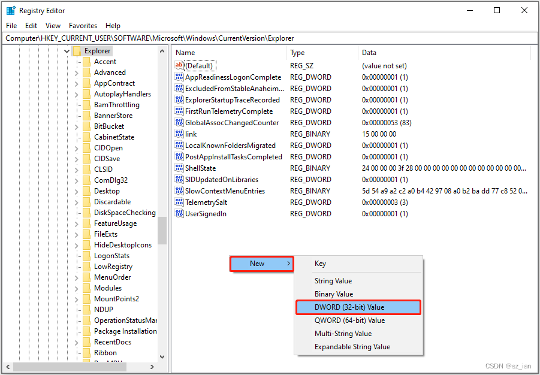Click the LocalKnownFoldersMigrated value icon
The height and width of the screenshot is (375, 540).
[179, 145]
